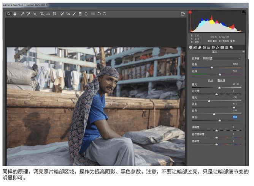Click the 默认值 default link
The height and width of the screenshot is (186, 254).
[x=221, y=80]
